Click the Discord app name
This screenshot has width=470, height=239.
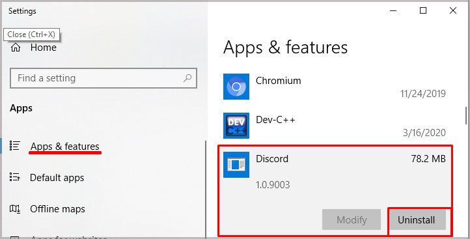[272, 159]
